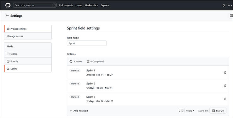This screenshot has width=233, height=118.
Task: Switch to the 3 Active tab
Action: (76, 61)
